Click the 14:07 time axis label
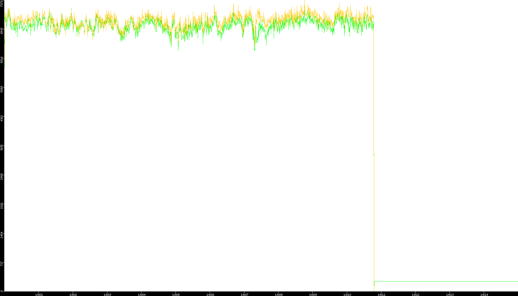Image resolution: width=518 pixels, height=296 pixels. point(244,295)
